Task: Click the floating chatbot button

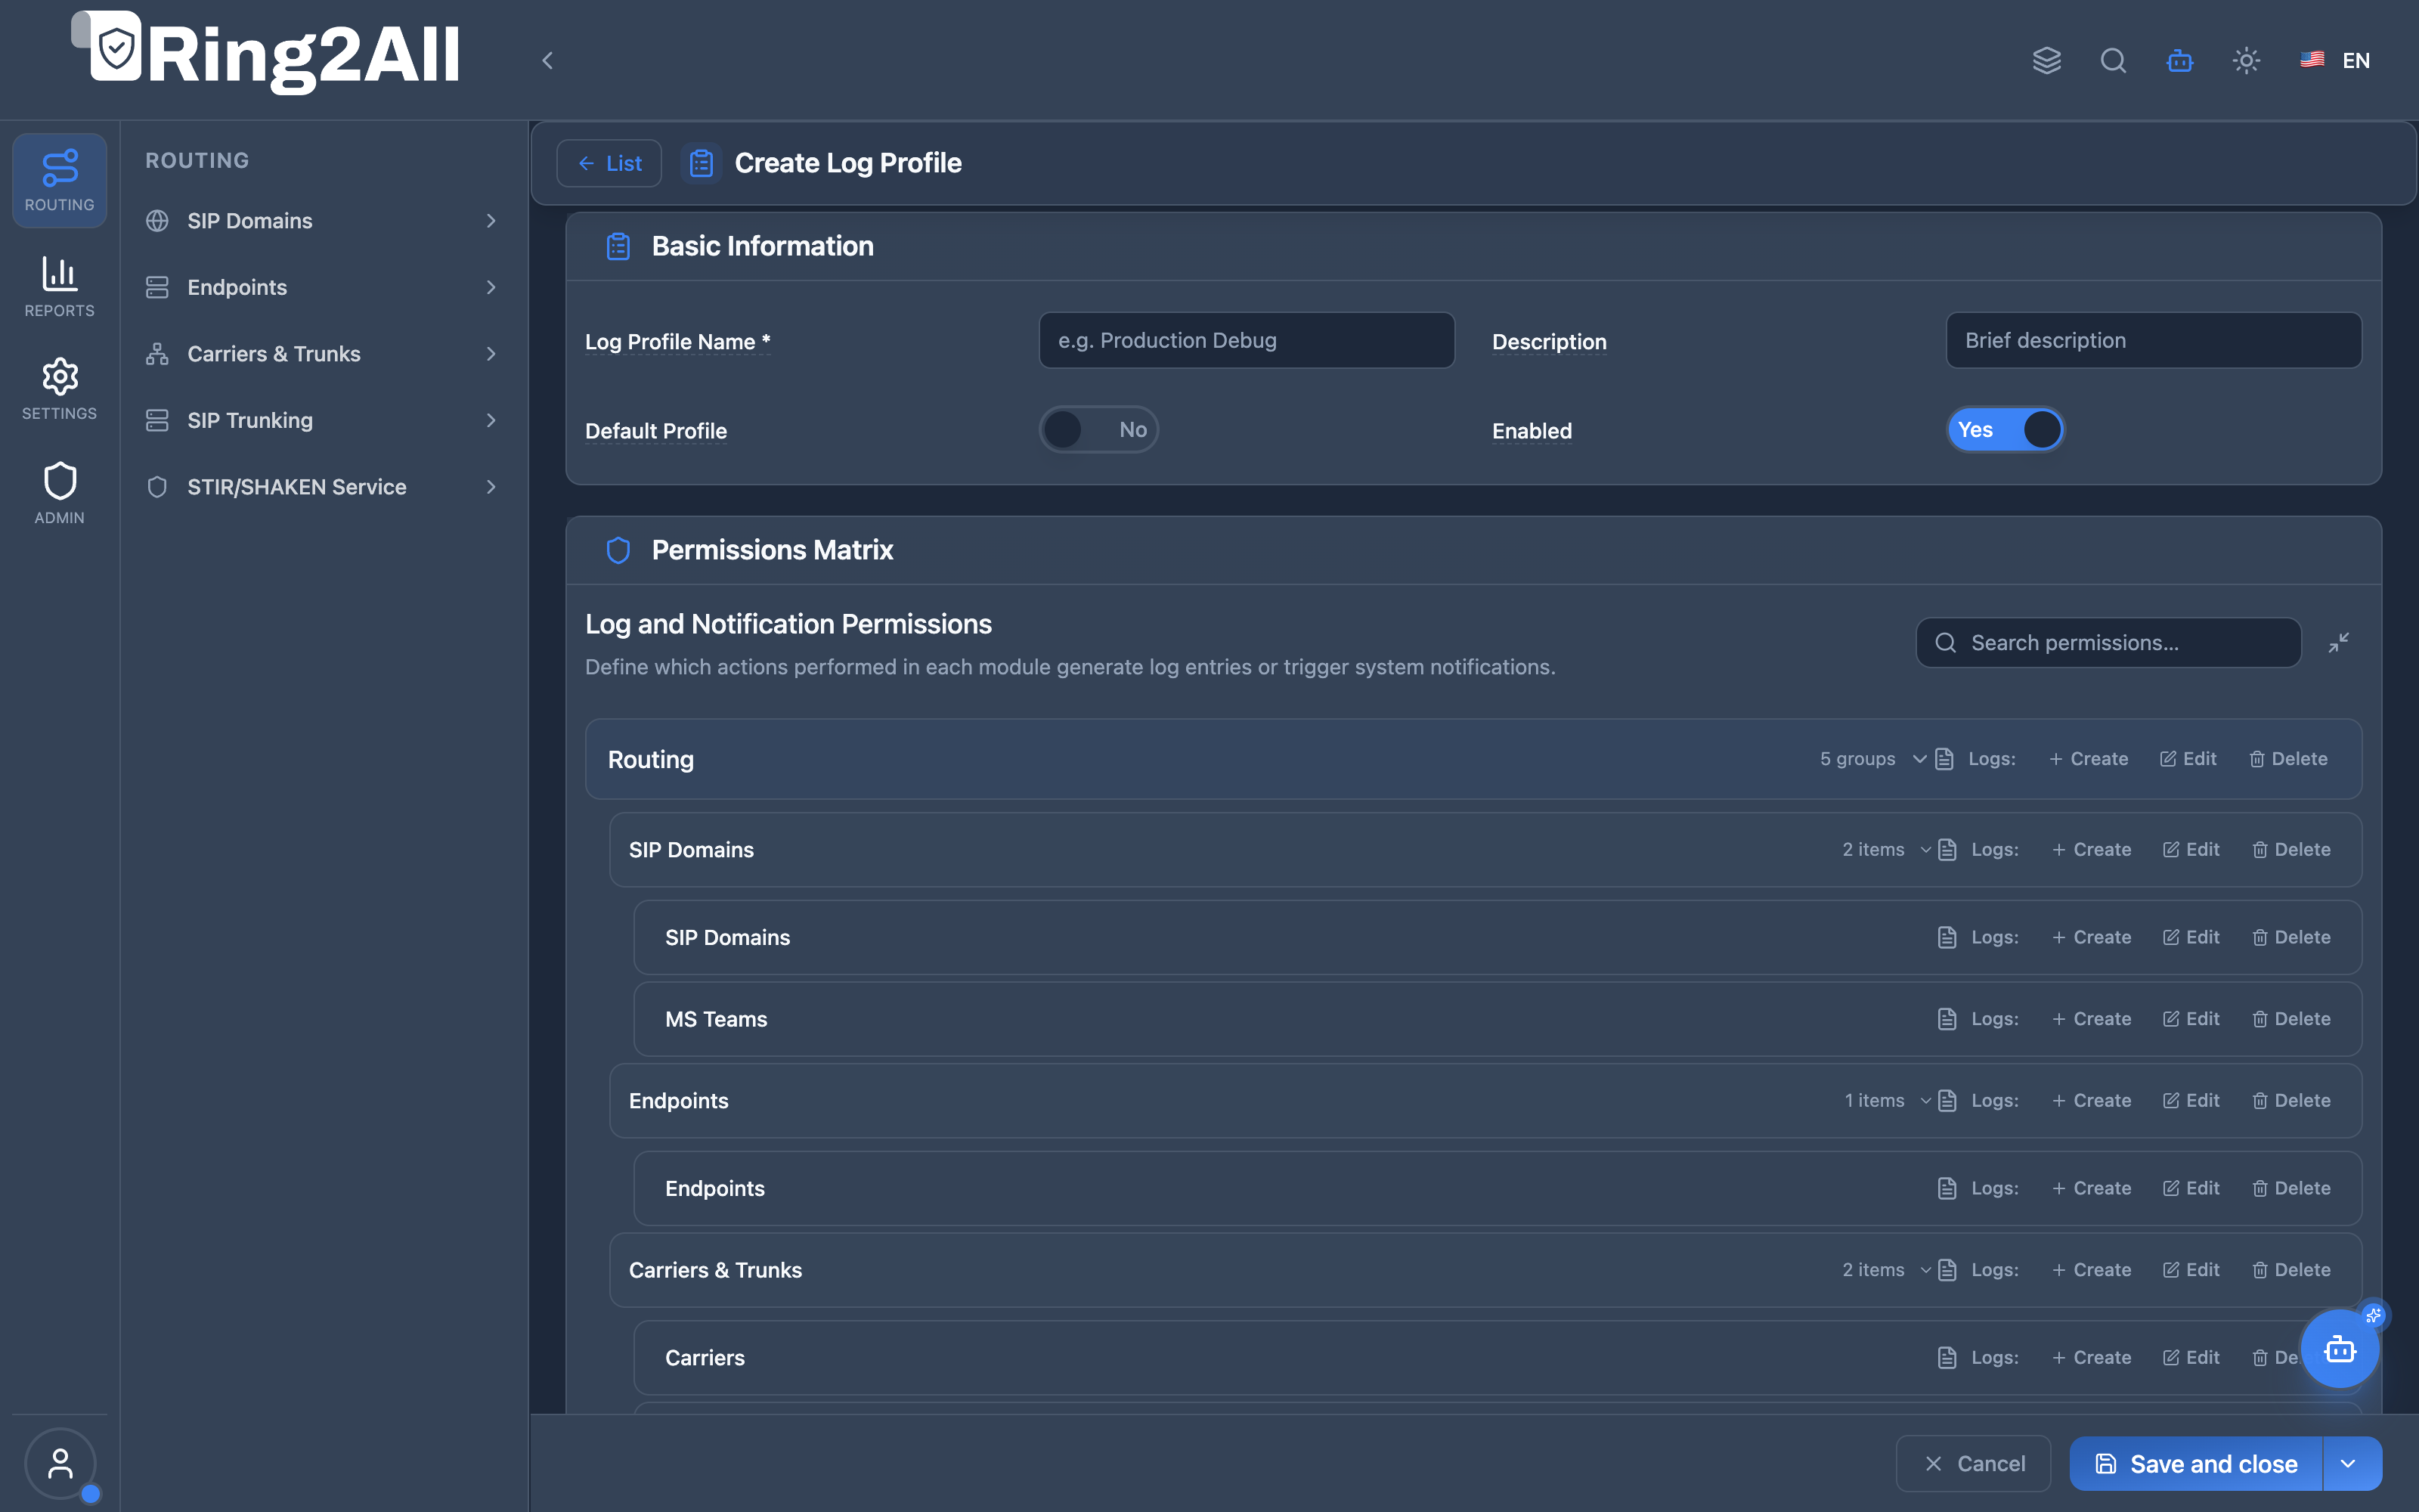Action: tap(2339, 1349)
